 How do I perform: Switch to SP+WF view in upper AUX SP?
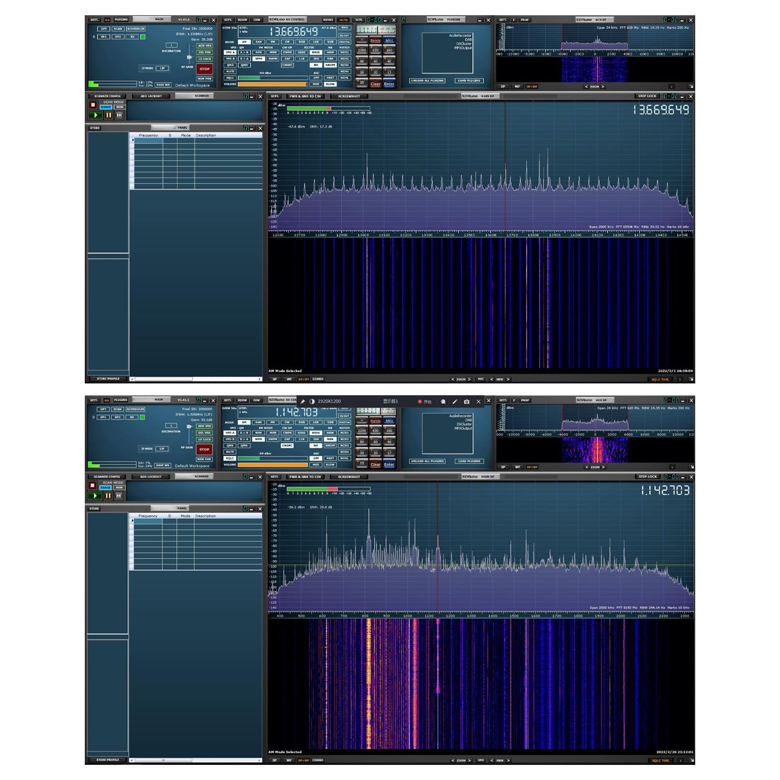(532, 87)
